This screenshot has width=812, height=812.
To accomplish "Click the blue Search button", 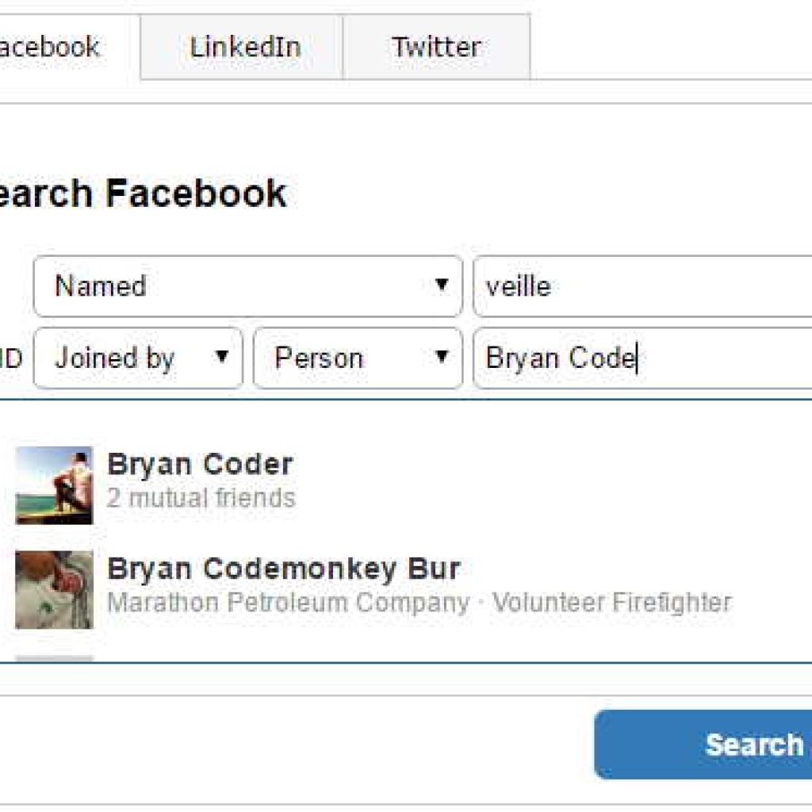I will click(703, 744).
